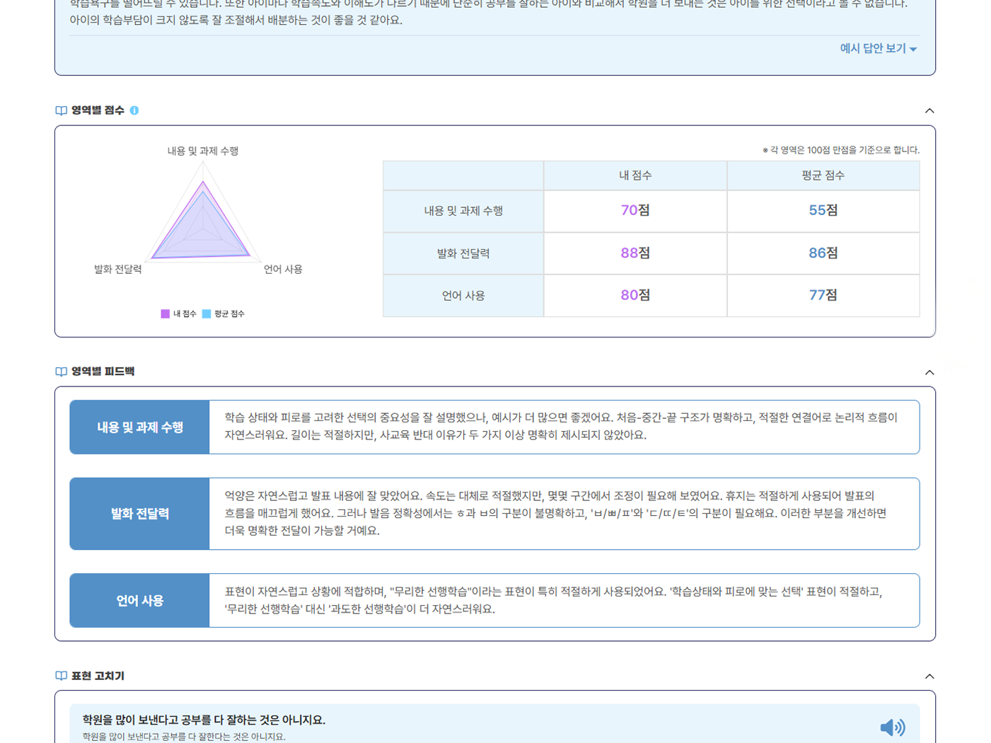Click the 내 점수 column header

tap(635, 175)
